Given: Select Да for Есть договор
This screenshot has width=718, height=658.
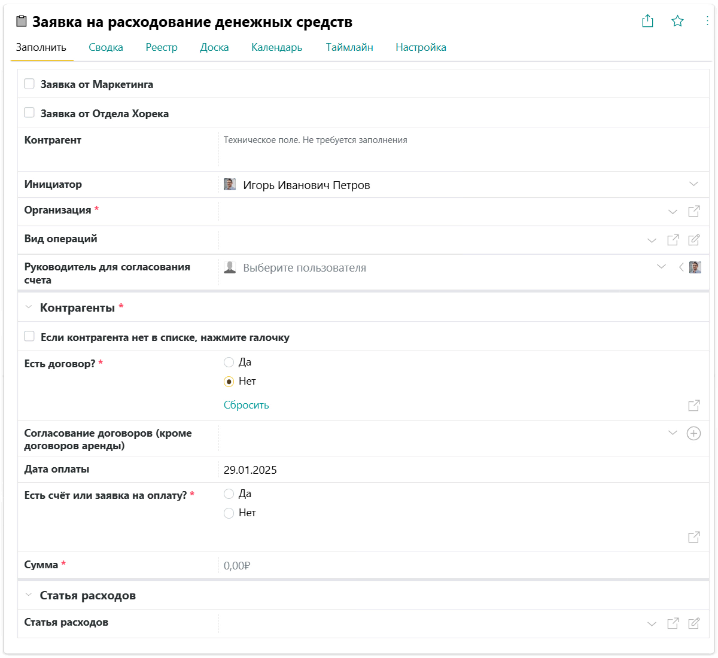Looking at the screenshot, I should pos(229,362).
